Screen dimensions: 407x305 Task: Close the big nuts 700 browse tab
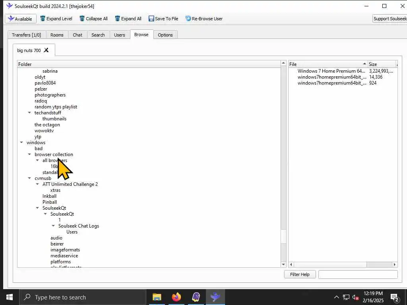tap(46, 50)
